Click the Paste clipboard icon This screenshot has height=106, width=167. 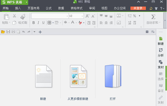click(x=6, y=17)
